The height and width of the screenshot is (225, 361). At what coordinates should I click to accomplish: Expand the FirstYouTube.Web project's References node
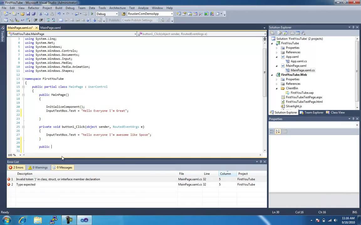[x=277, y=84]
